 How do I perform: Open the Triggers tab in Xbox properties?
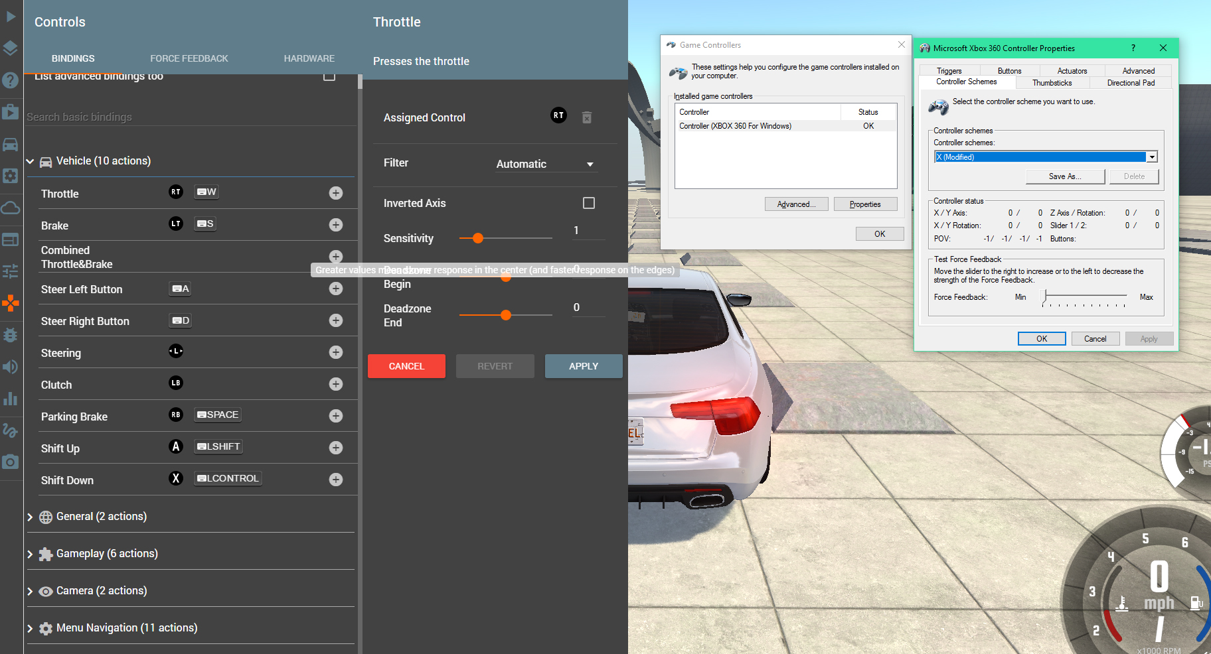pos(949,71)
